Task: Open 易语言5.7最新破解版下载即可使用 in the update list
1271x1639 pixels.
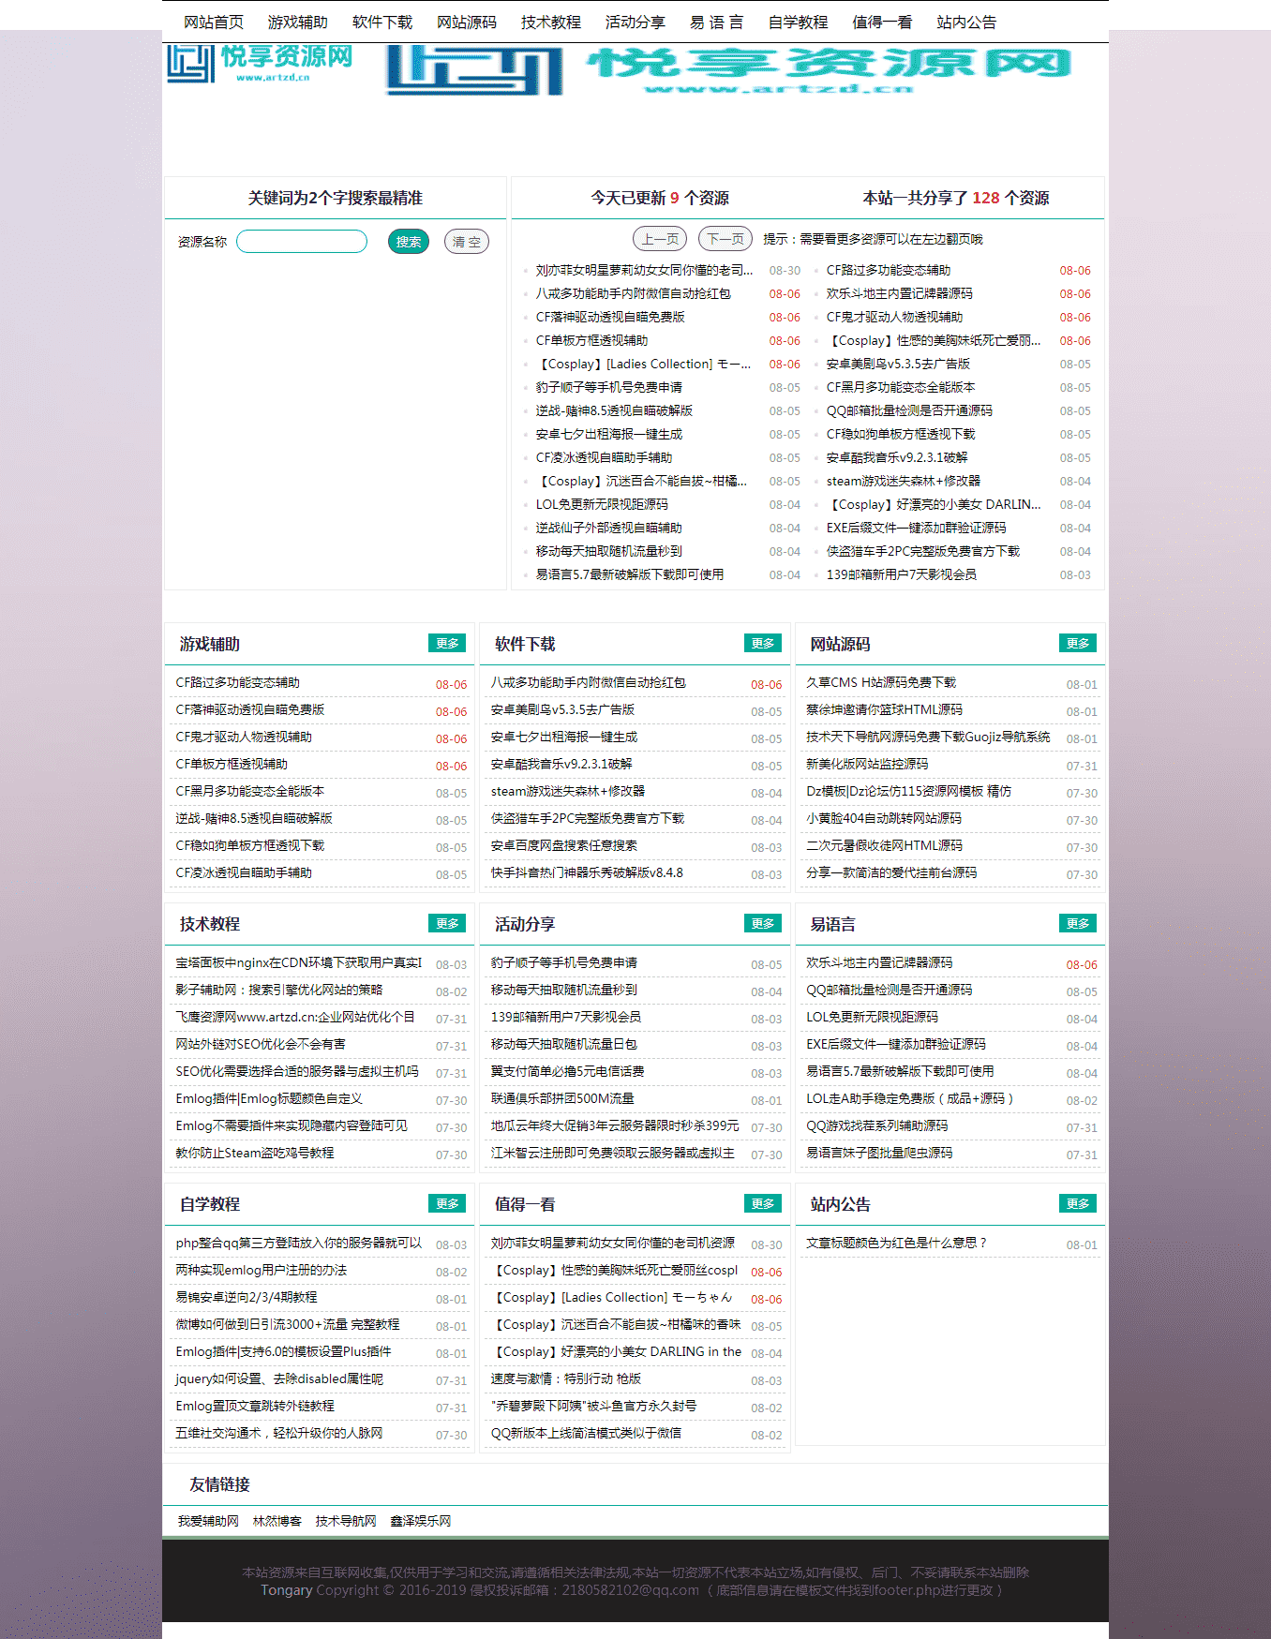Action: pos(629,574)
